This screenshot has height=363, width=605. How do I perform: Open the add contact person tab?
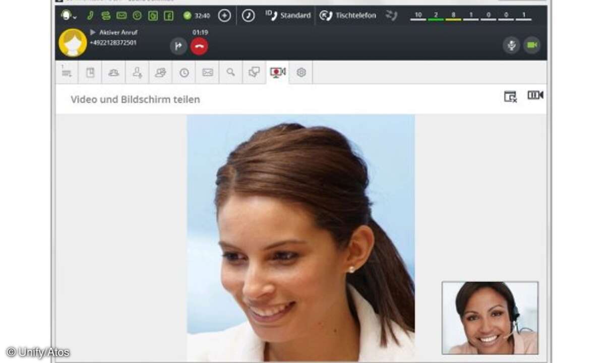tap(137, 73)
